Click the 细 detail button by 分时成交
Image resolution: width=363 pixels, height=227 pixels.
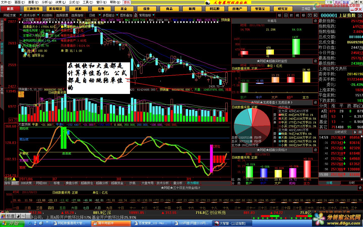coord(360,132)
